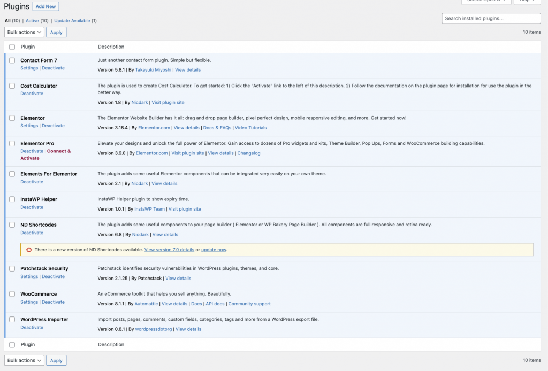The height and width of the screenshot is (371, 548).
Task: Click the Add New plugin button
Action: pyautogui.click(x=46, y=6)
